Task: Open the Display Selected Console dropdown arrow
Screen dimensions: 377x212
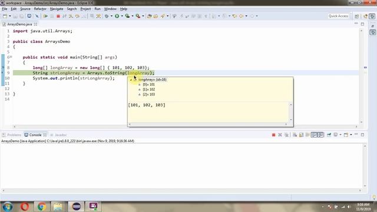Action: point(340,135)
